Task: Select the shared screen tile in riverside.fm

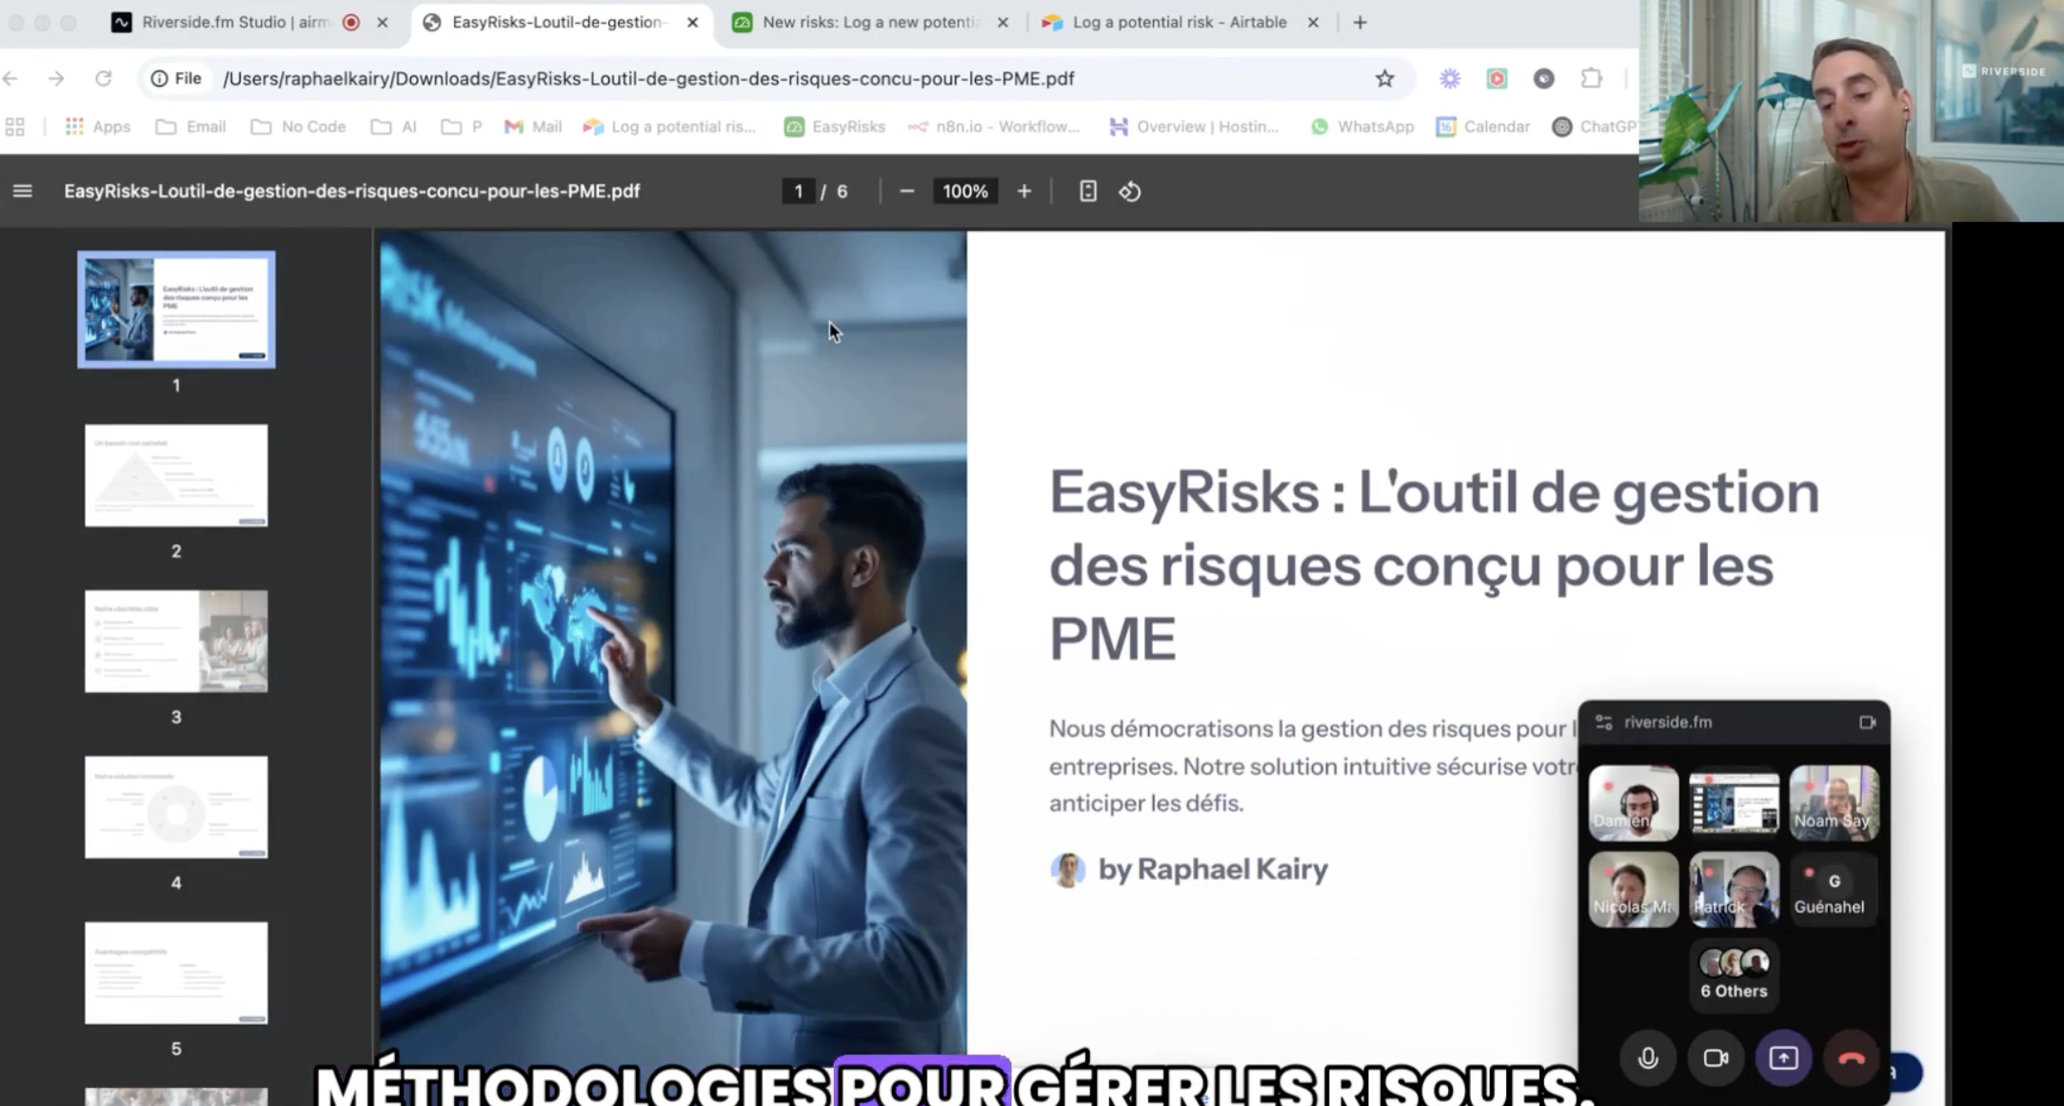Action: point(1734,803)
